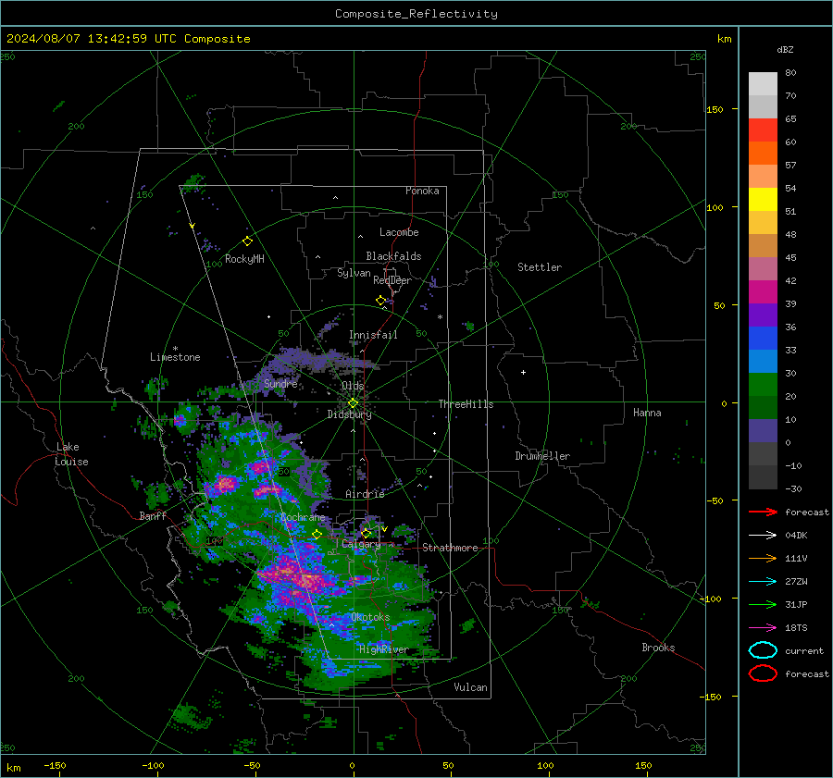Image resolution: width=833 pixels, height=778 pixels.
Task: Click the Strathmore label
Action: (450, 548)
